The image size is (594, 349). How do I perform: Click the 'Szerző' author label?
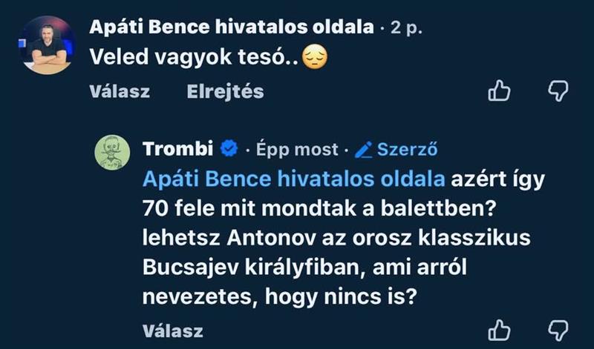407,150
